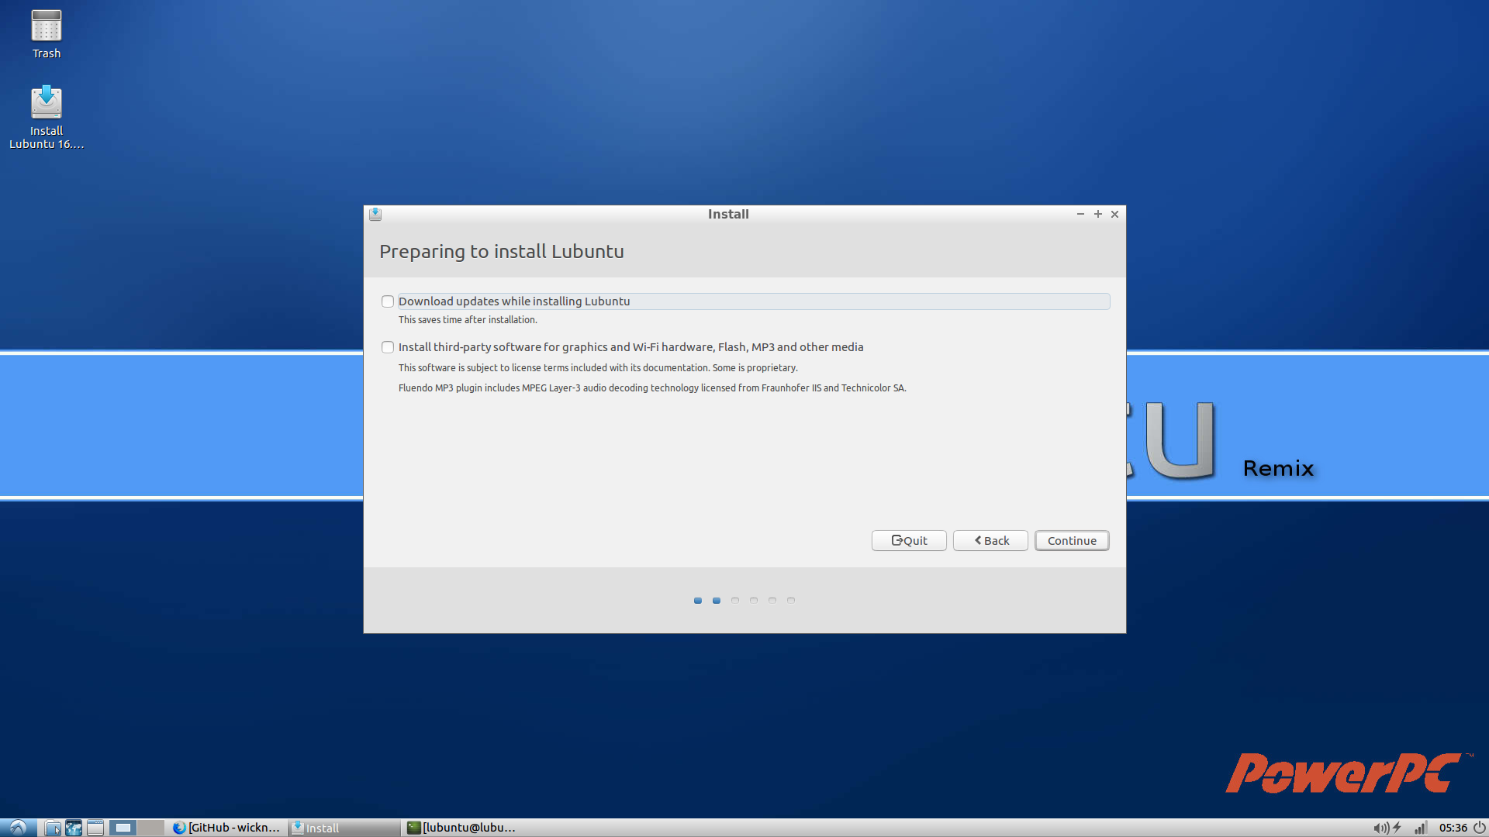This screenshot has width=1489, height=837.
Task: Switch to GitHub Firefox window in taskbar
Action: coord(226,828)
